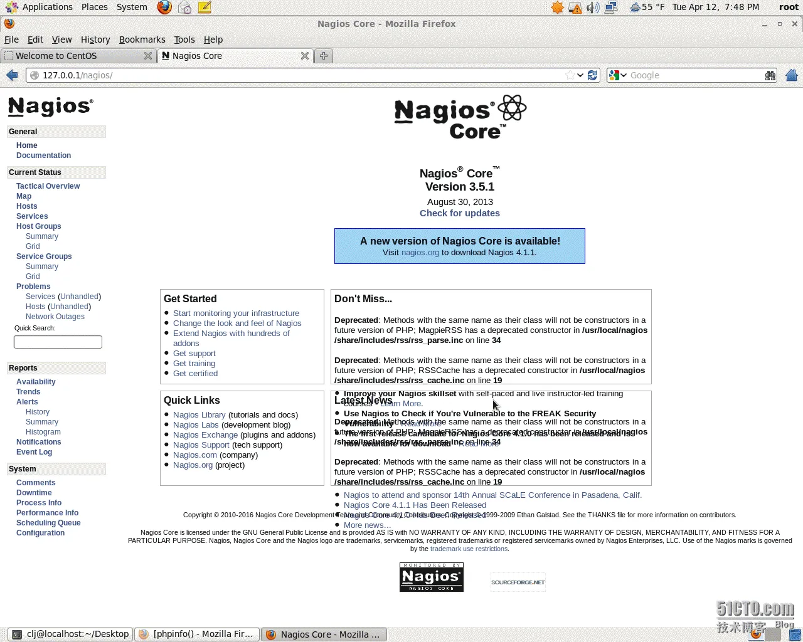Open the File menu
Image resolution: width=803 pixels, height=642 pixels.
pos(11,39)
